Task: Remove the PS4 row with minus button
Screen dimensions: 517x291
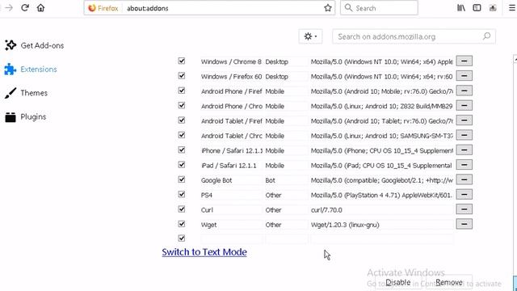Action: point(464,195)
